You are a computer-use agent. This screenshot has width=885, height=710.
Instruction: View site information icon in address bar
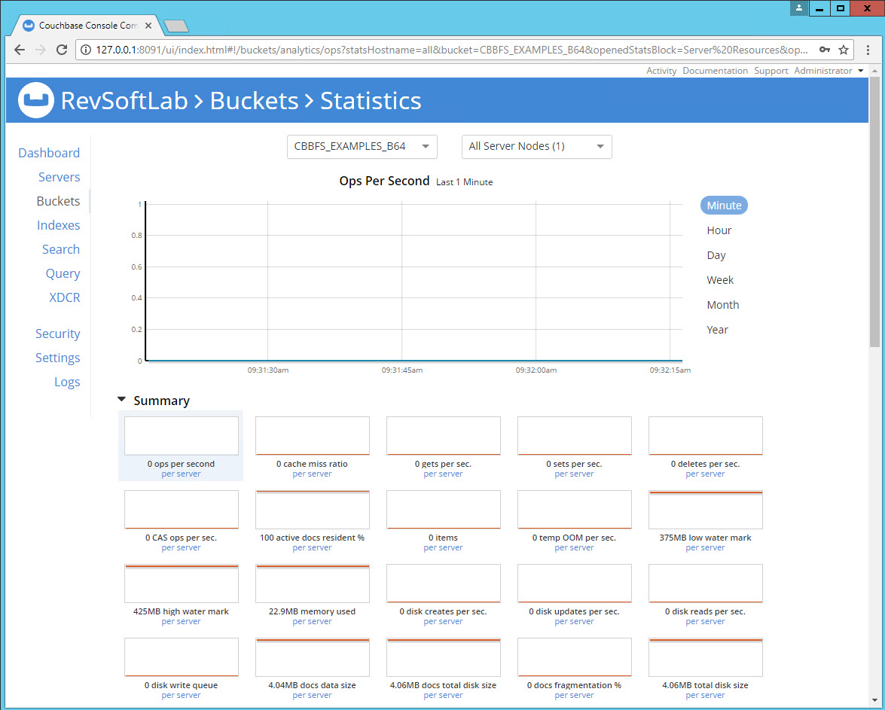86,50
